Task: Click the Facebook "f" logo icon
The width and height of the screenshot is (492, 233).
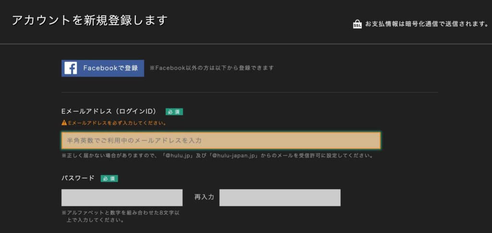Action: tap(71, 68)
